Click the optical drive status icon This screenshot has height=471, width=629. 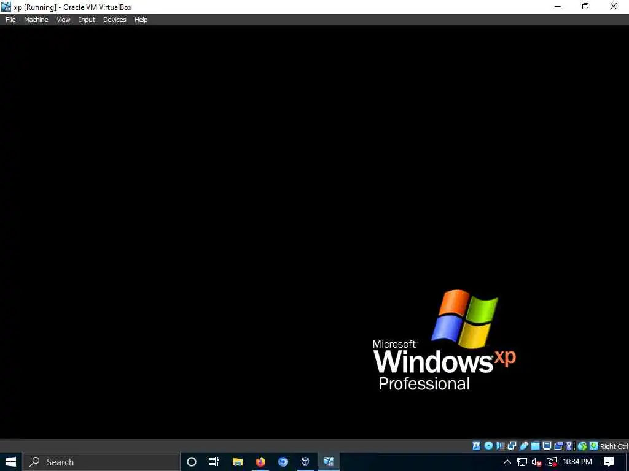[488, 446]
